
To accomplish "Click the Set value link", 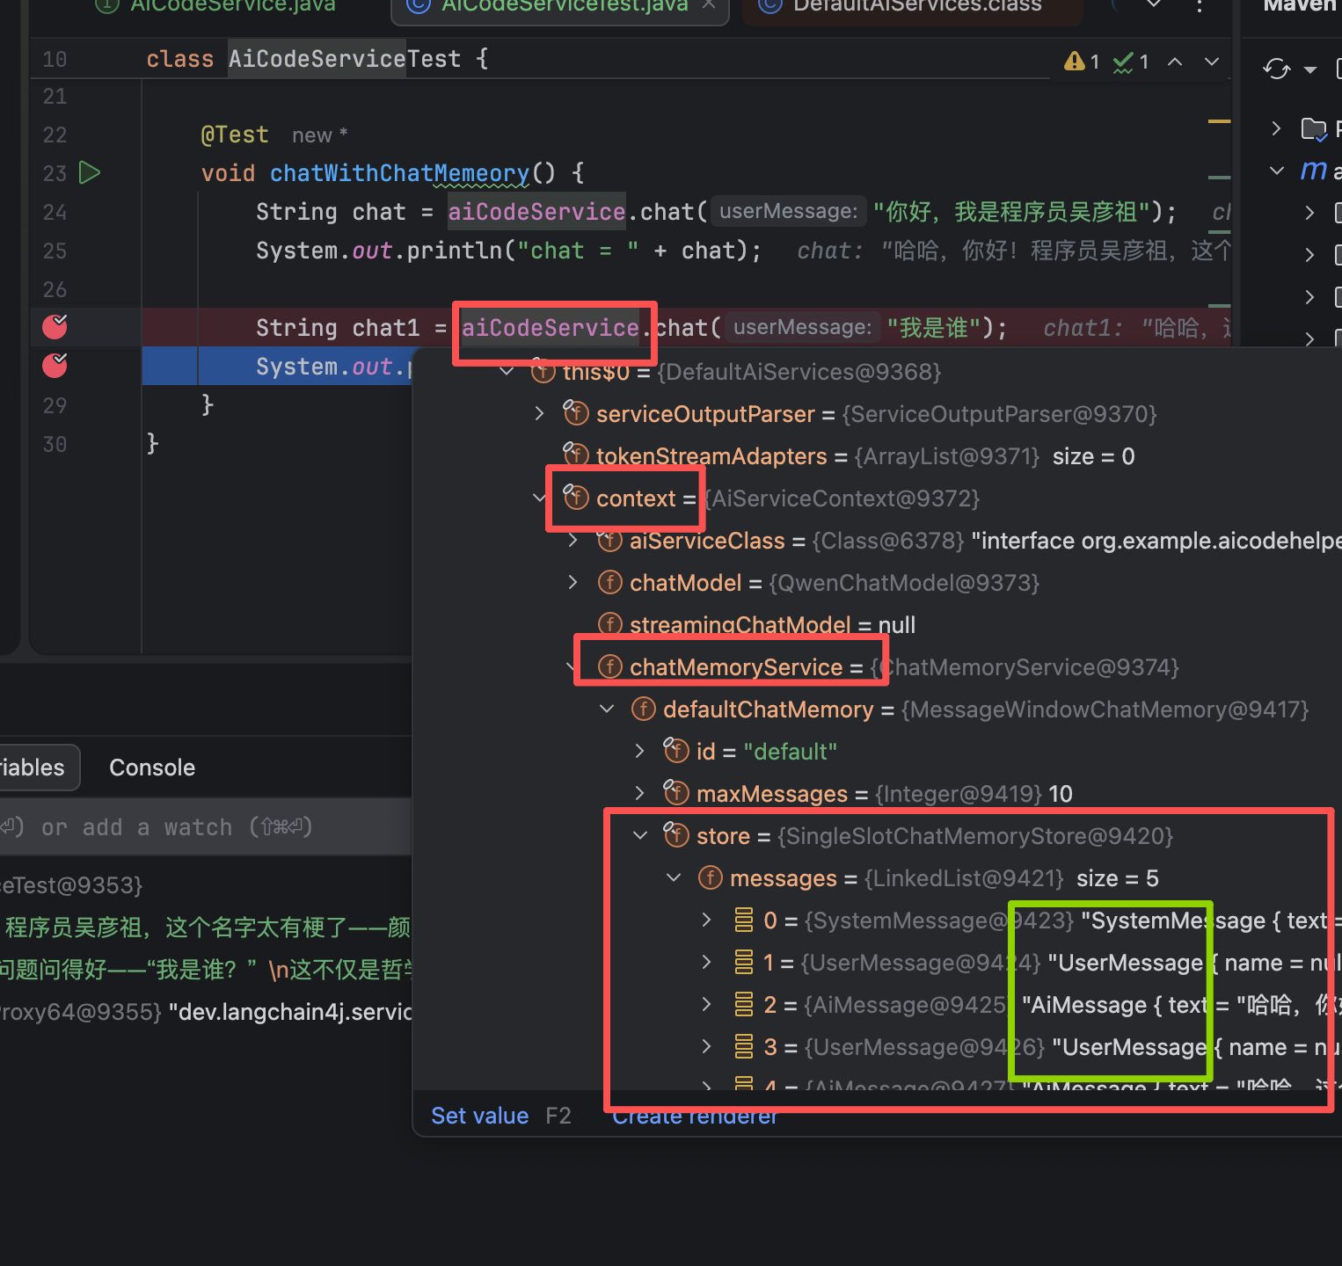I will 480,1116.
